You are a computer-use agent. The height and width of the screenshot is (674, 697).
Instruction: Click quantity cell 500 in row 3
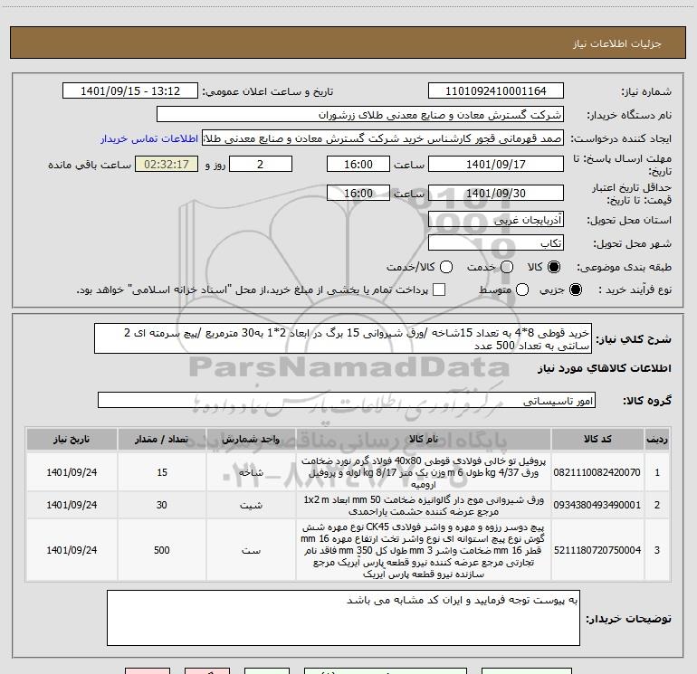(162, 550)
